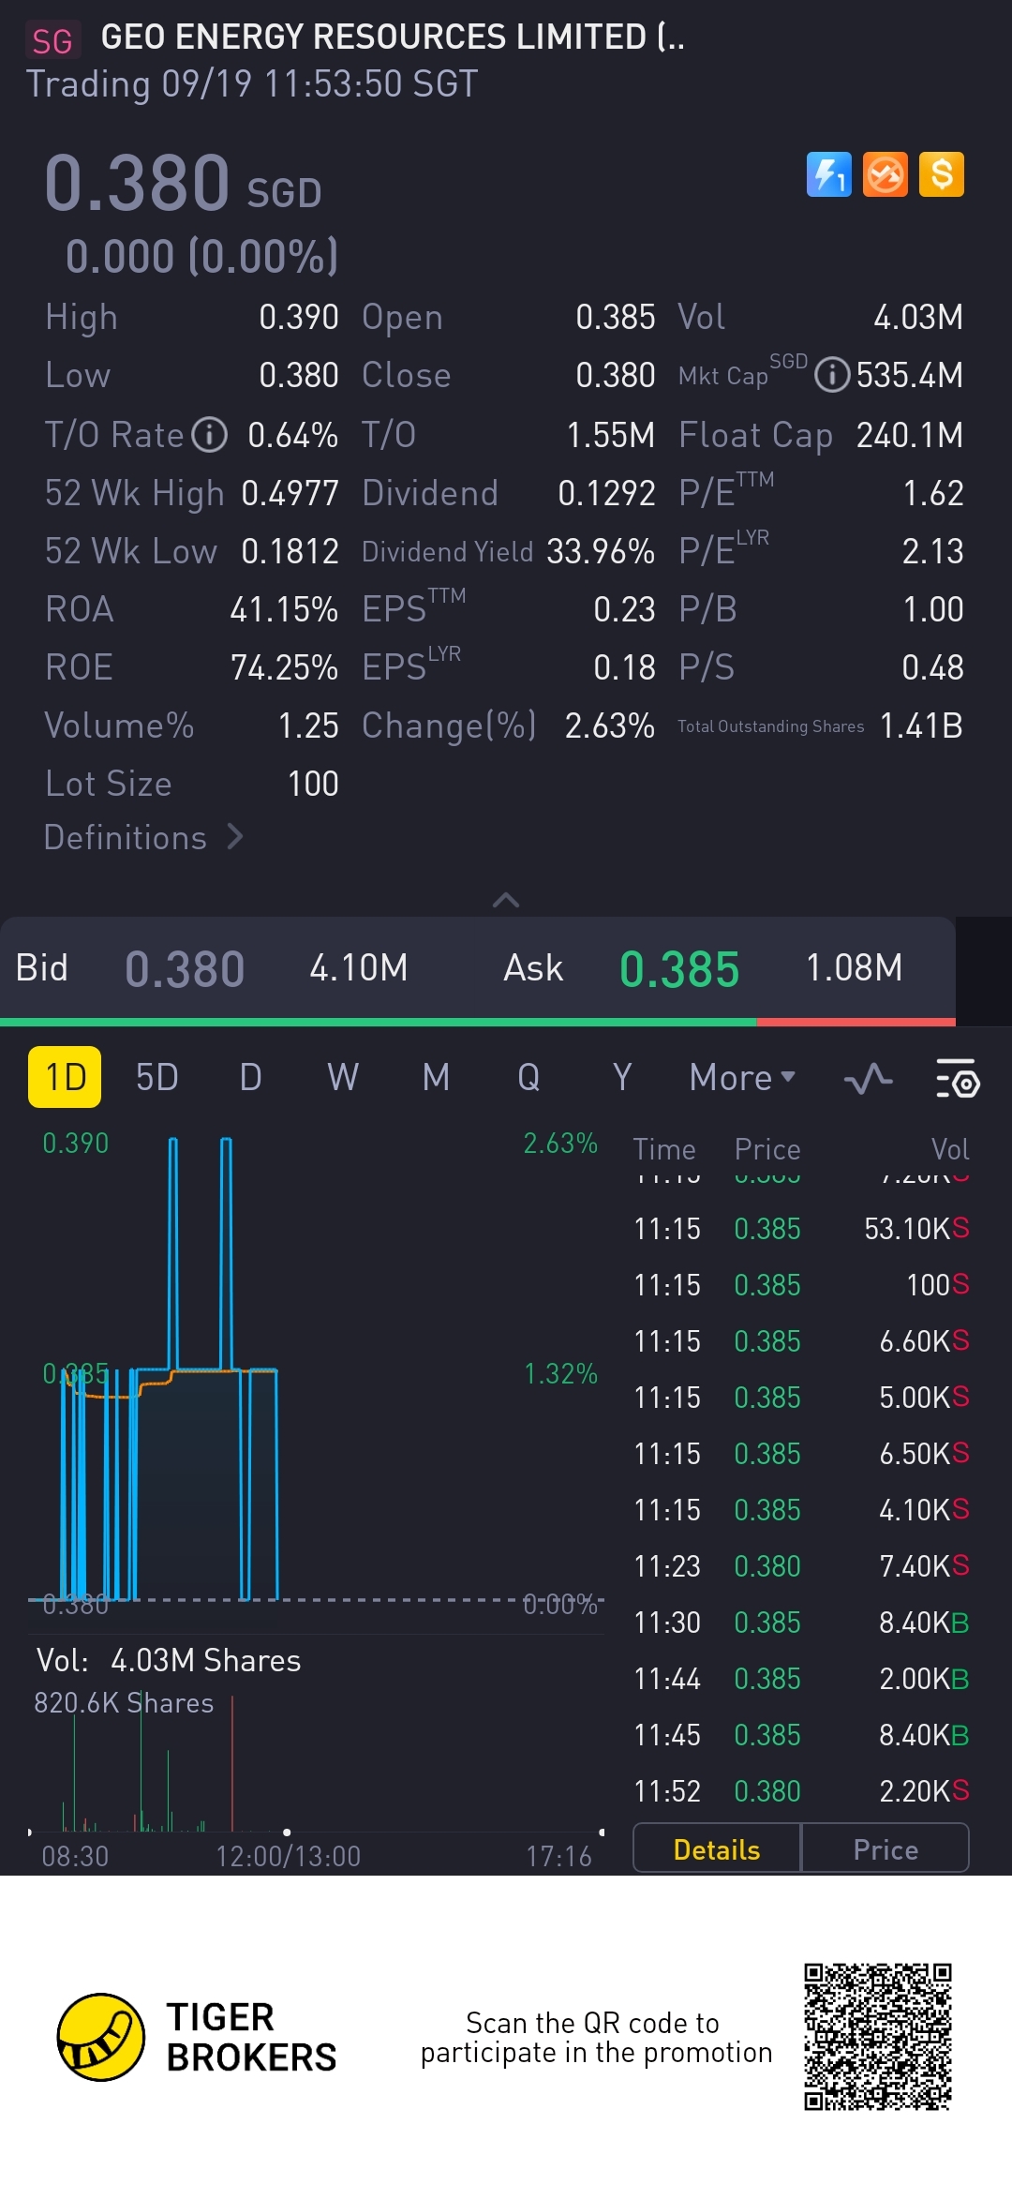Switch trade list to Details view
The image size is (1012, 2199).
(717, 1848)
